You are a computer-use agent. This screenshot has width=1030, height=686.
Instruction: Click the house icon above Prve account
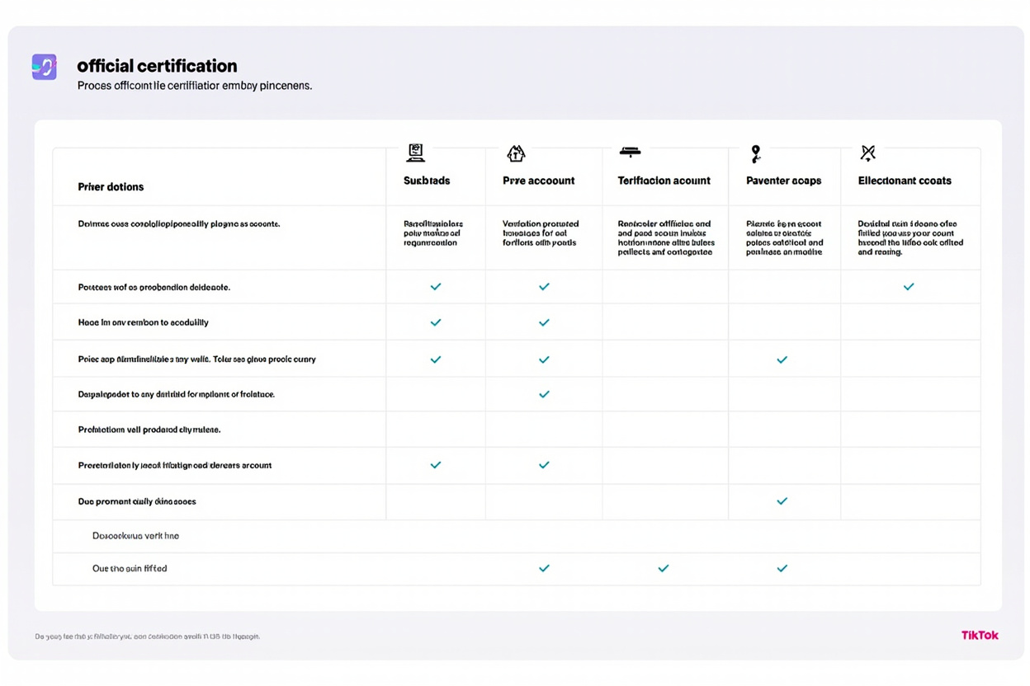(516, 153)
